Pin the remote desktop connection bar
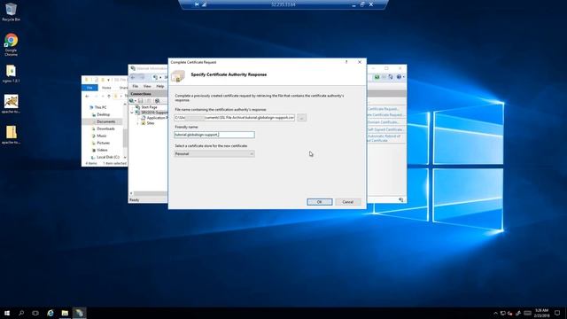 pos(197,4)
